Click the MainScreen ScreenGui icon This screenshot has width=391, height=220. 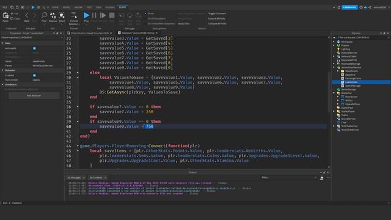(x=342, y=97)
